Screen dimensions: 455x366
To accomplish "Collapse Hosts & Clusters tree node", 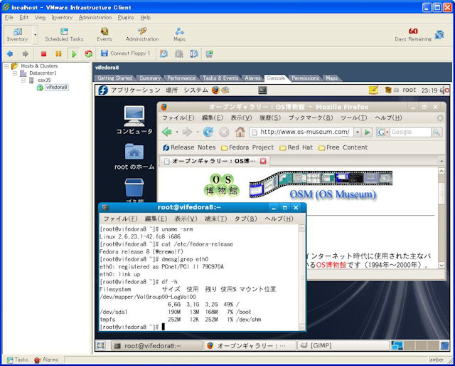I will [6, 66].
